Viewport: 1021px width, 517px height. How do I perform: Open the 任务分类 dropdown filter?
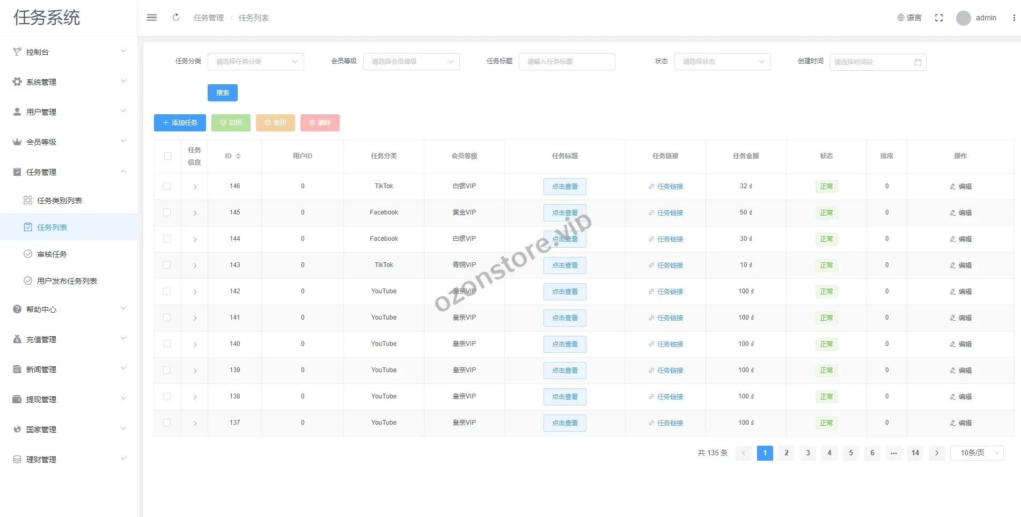click(x=255, y=62)
